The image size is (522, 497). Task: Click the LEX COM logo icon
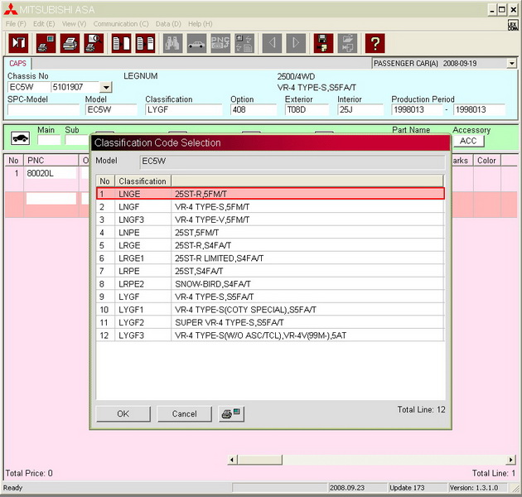pos(513,26)
